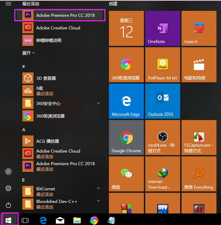Expand the recently added list with 展开
Screen dimensions: 221x225
(x=29, y=53)
